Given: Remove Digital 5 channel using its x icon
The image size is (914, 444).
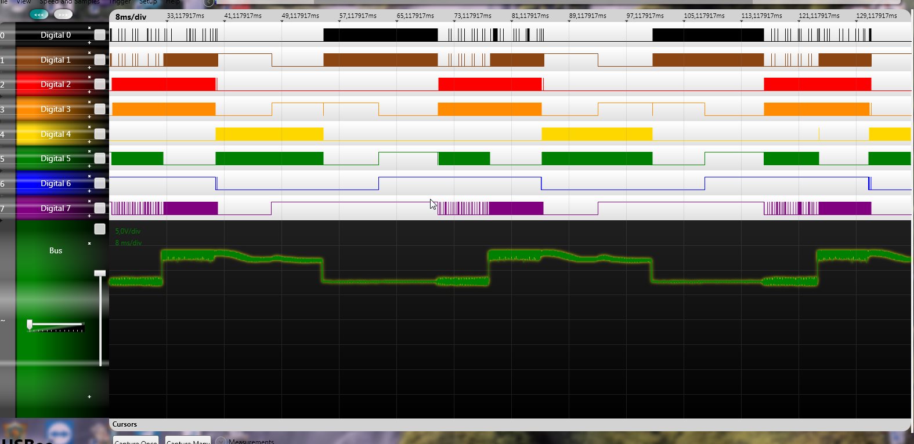Looking at the screenshot, I should point(89,151).
